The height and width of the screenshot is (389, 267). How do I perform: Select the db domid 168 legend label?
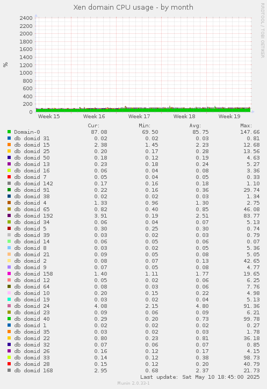(33, 371)
